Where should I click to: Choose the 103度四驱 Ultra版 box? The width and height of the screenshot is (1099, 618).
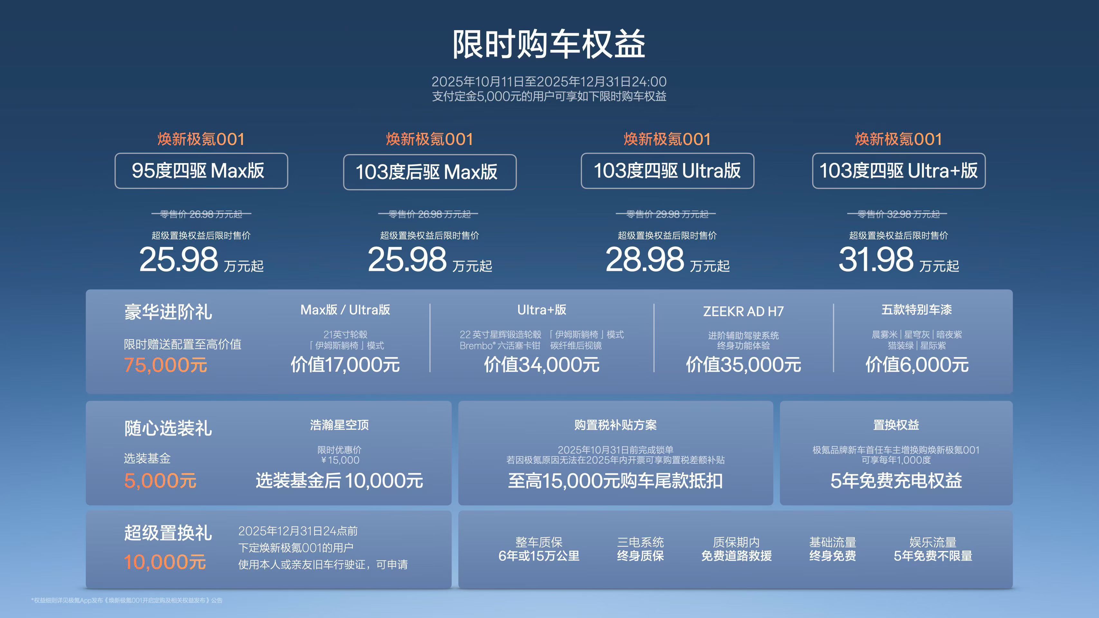667,171
